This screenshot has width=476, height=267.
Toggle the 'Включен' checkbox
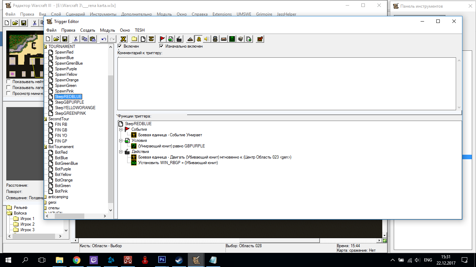coord(120,46)
